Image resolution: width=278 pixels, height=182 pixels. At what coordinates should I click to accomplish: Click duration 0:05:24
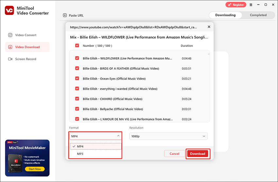(186, 99)
